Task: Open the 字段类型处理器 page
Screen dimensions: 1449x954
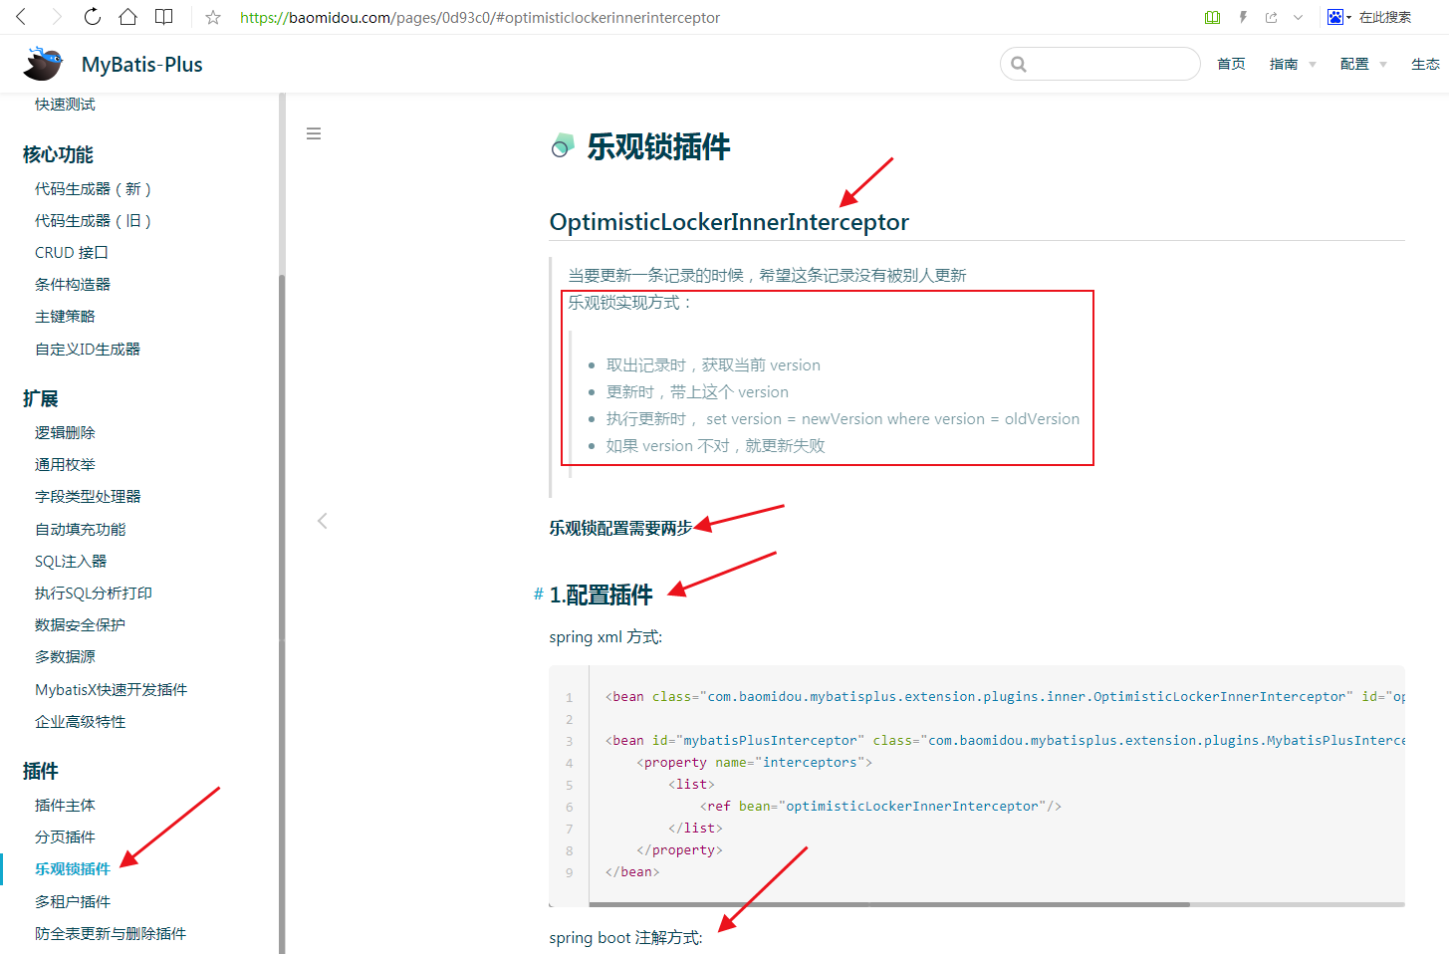Action: tap(88, 497)
